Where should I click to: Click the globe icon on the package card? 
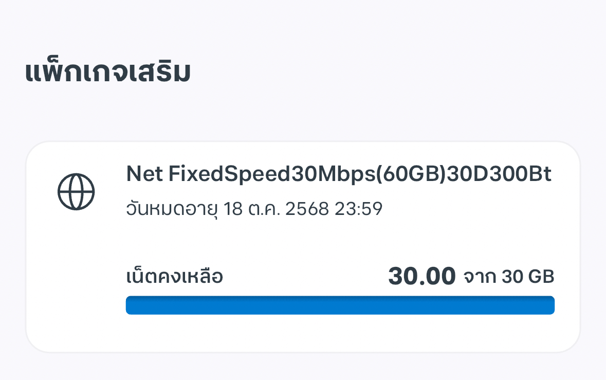pos(76,191)
